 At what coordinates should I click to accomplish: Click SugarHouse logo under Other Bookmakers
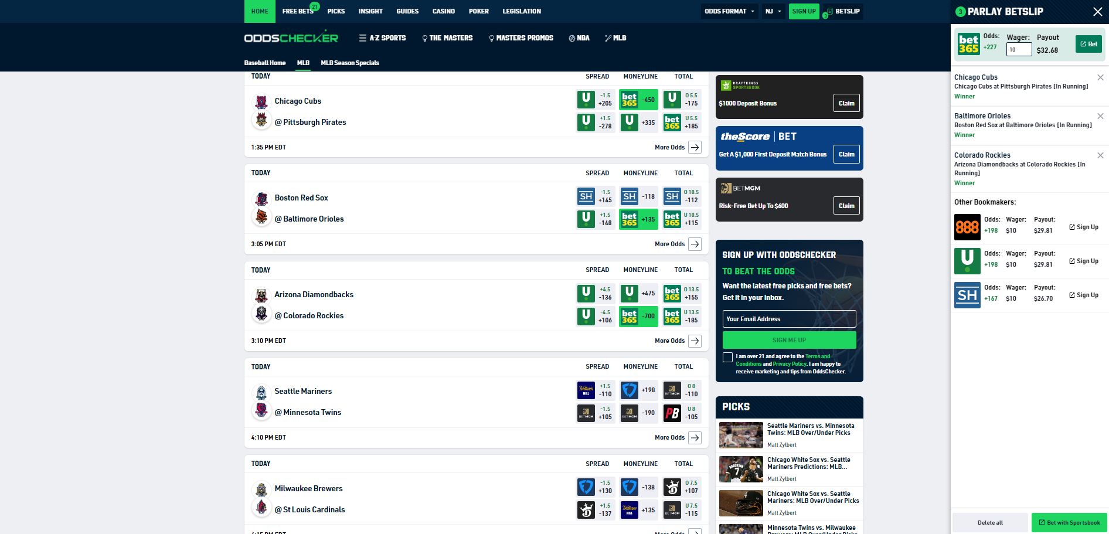click(x=967, y=295)
